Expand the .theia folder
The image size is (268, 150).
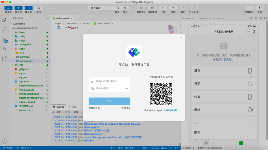pyautogui.click(x=30, y=32)
